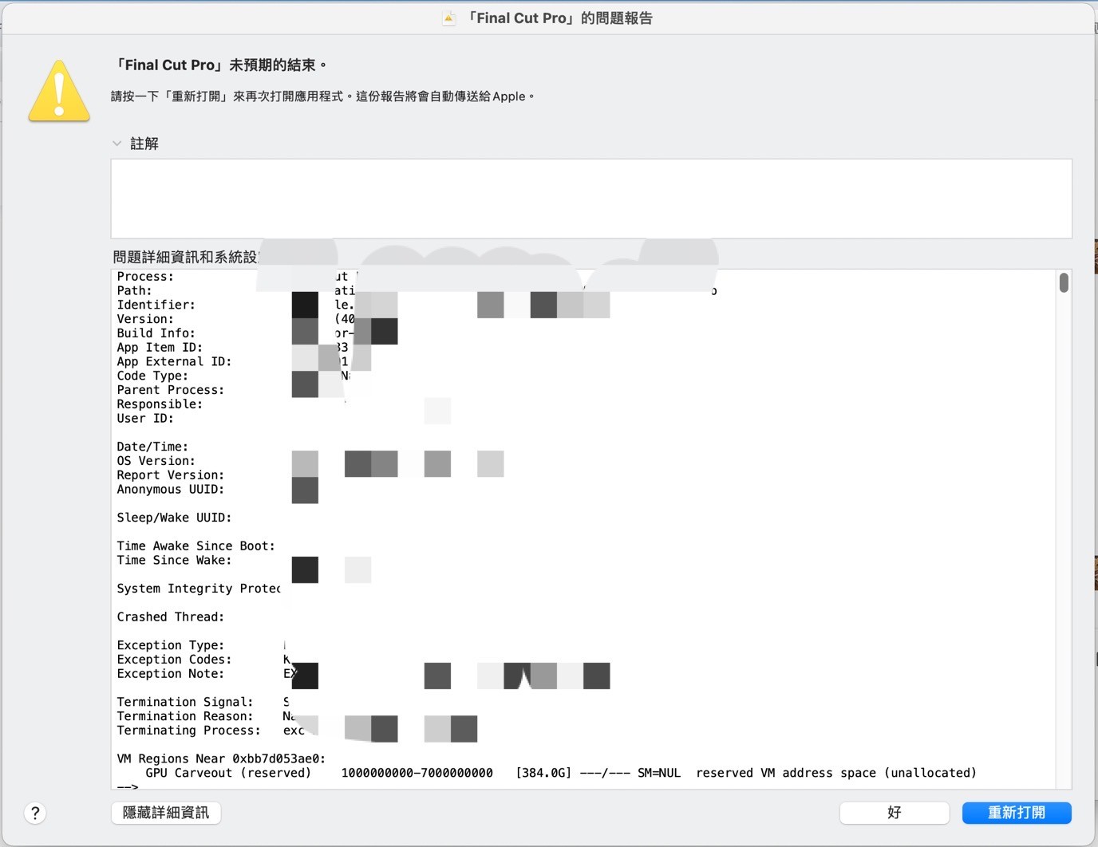Click the window title 「Final Cut Pro」的問題報告
The height and width of the screenshot is (847, 1098).
[560, 18]
